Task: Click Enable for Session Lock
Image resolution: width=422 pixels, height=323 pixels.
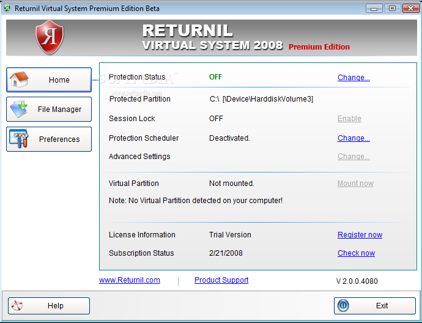Action: [x=349, y=119]
